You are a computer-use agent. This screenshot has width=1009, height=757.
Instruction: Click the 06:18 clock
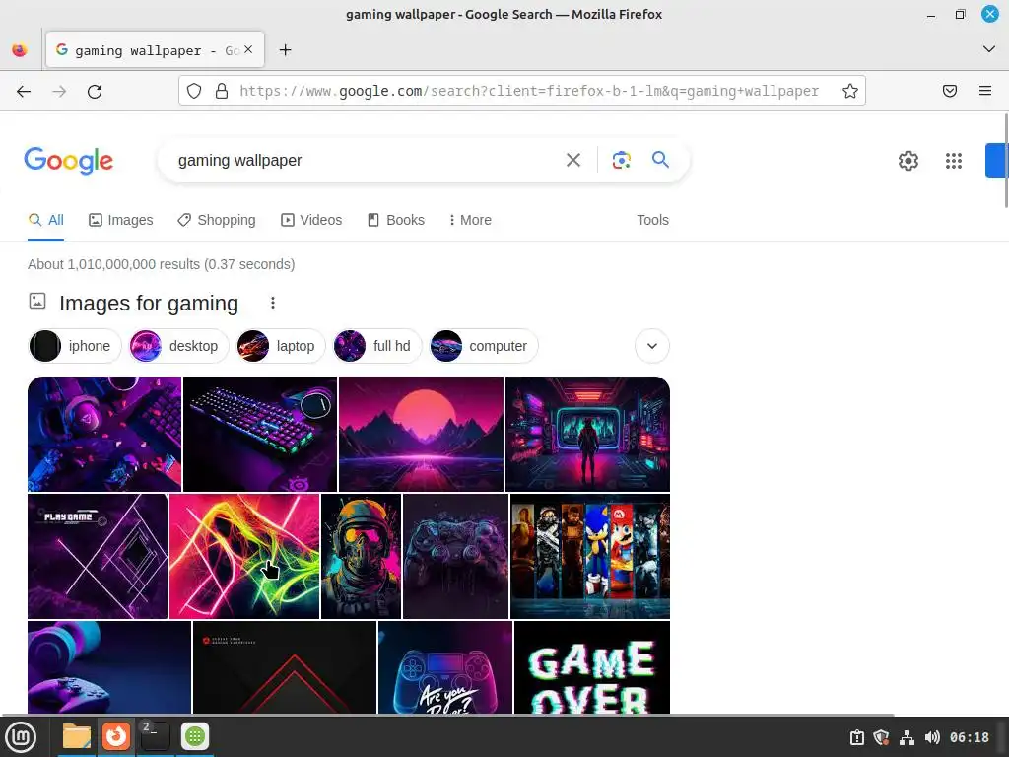pyautogui.click(x=970, y=737)
